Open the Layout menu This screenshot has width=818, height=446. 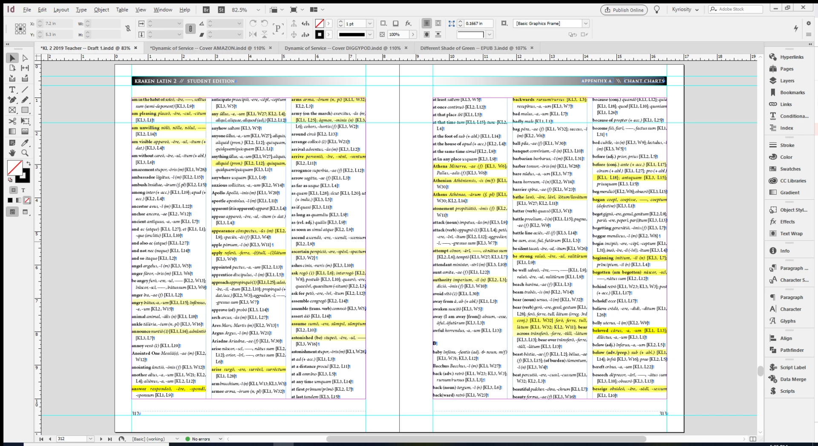click(x=61, y=10)
